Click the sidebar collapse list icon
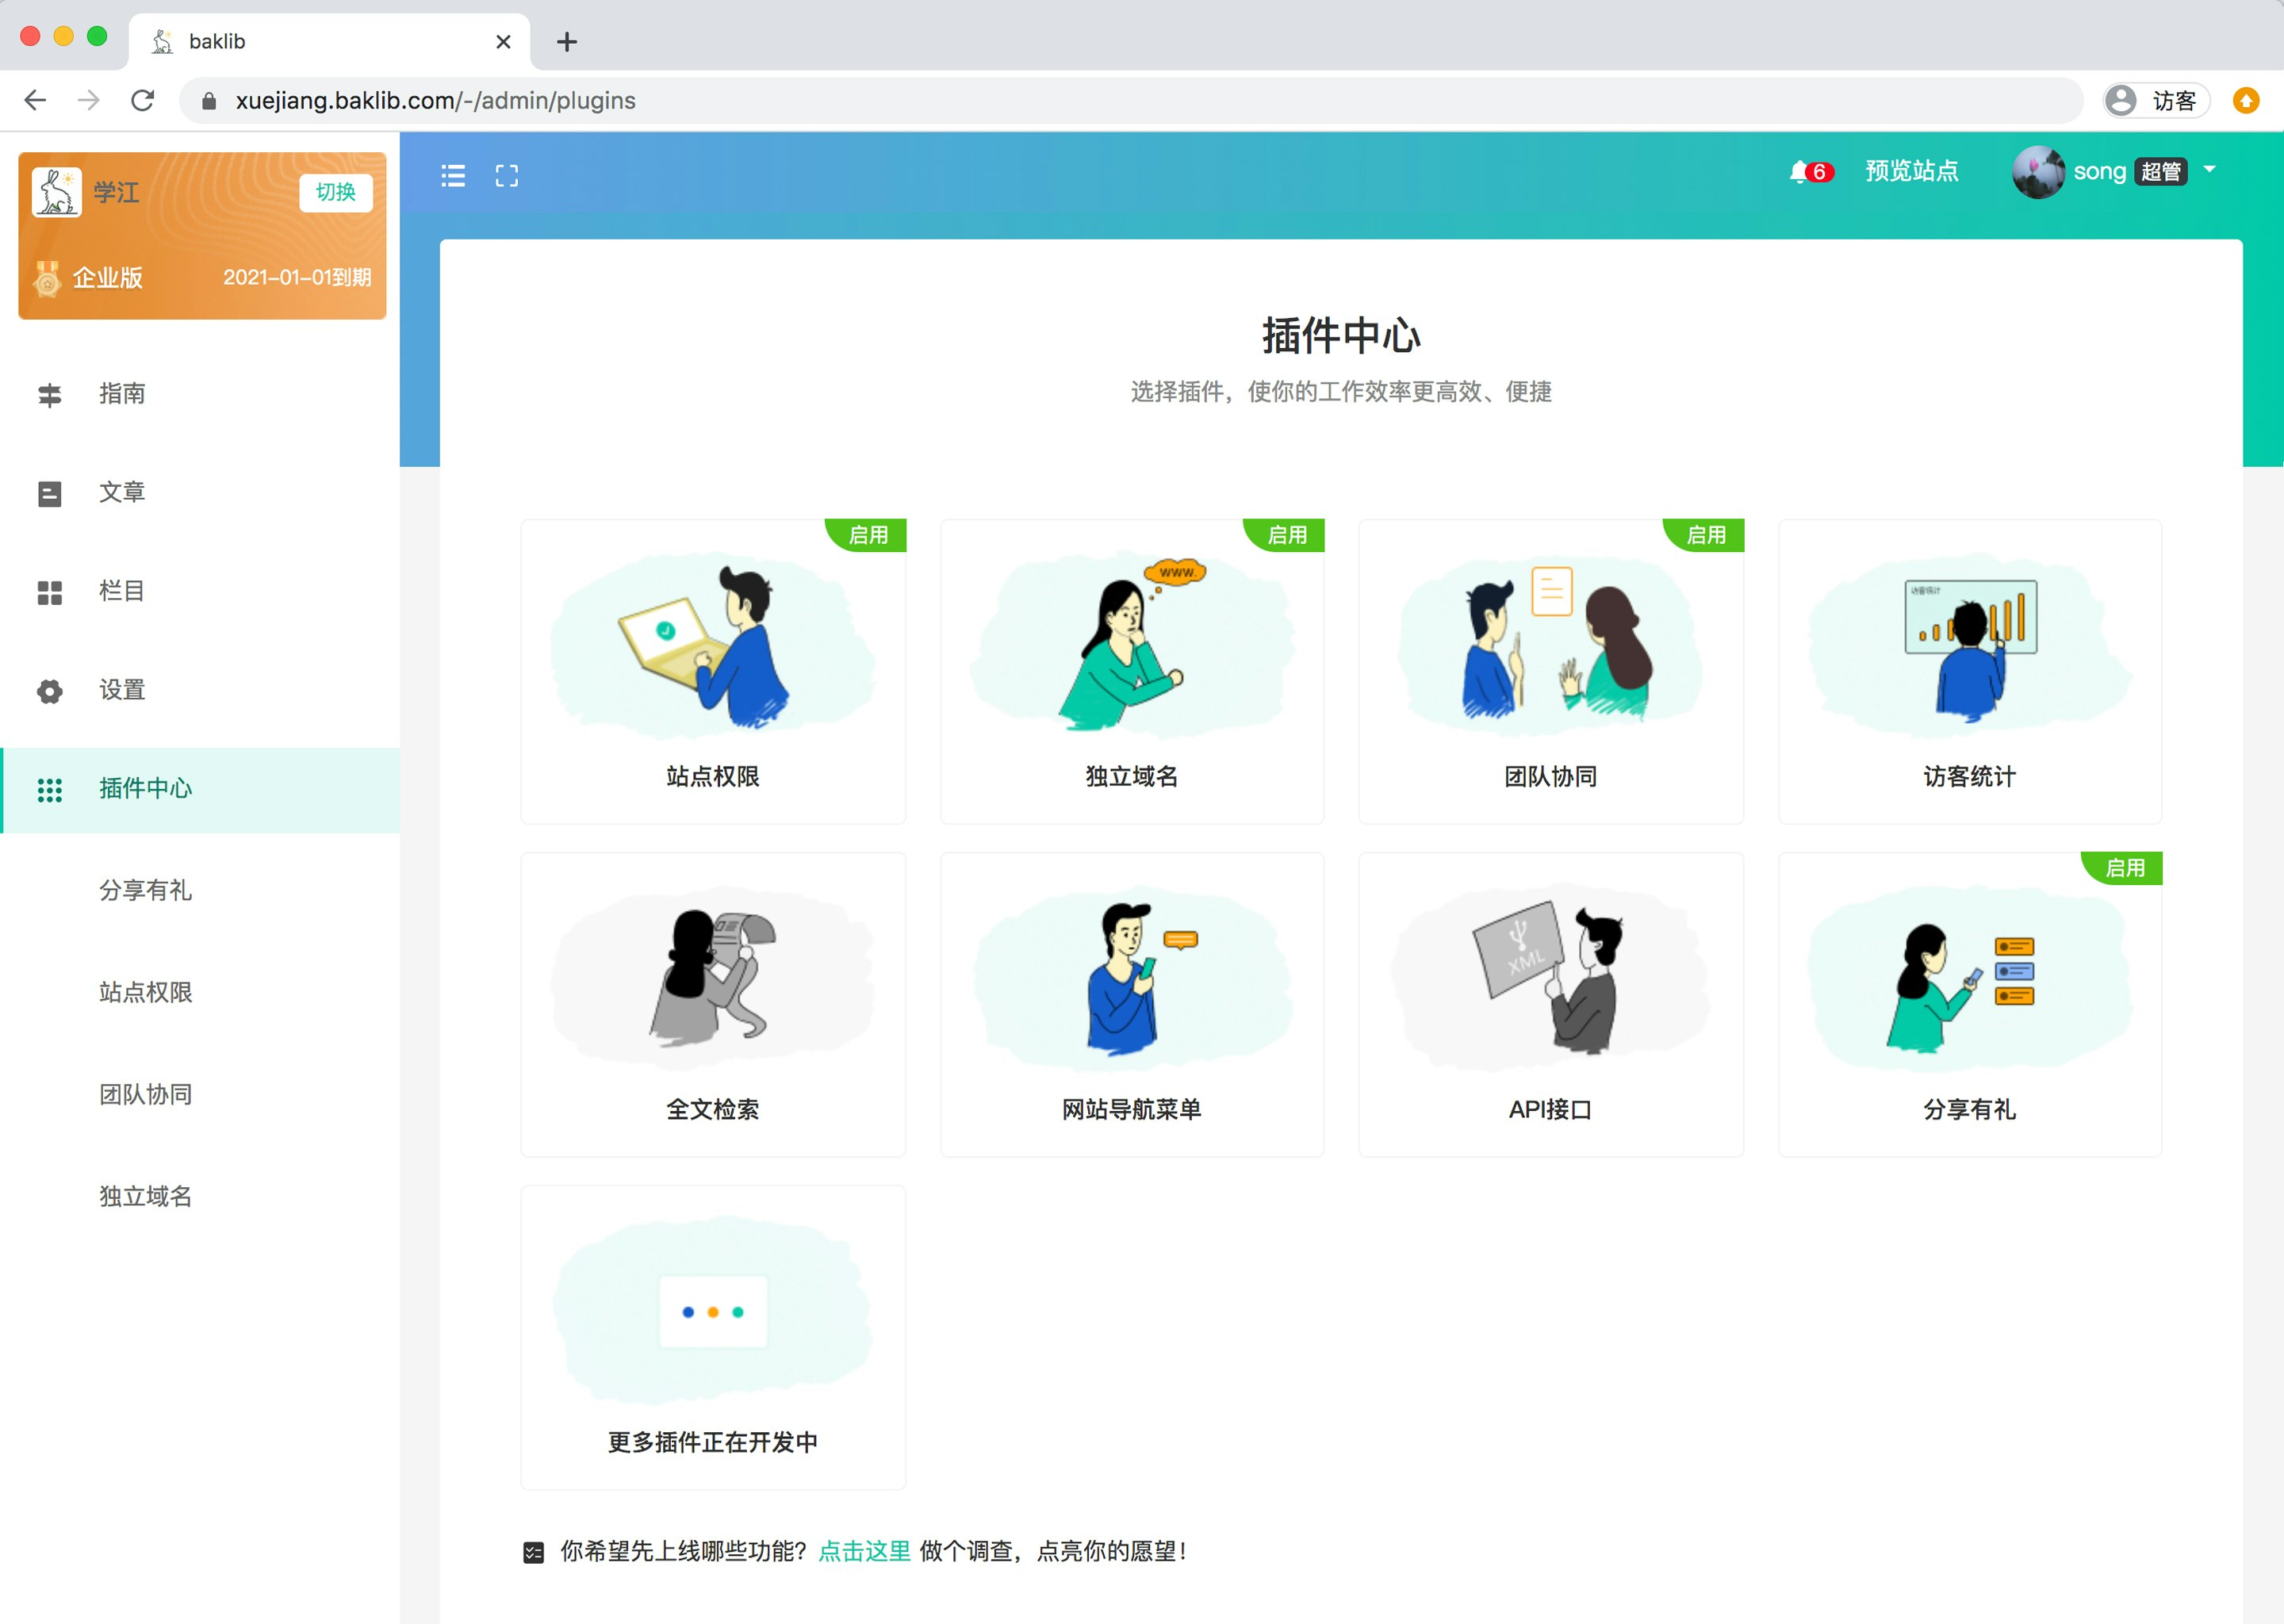Image resolution: width=2284 pixels, height=1624 pixels. [x=453, y=176]
